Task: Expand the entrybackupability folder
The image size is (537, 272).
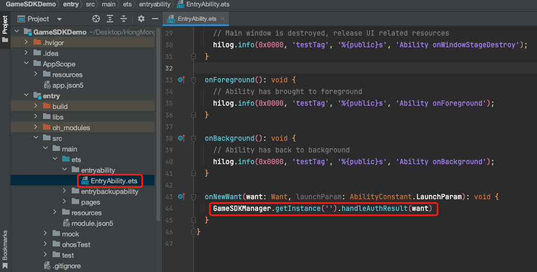Action: click(x=65, y=191)
